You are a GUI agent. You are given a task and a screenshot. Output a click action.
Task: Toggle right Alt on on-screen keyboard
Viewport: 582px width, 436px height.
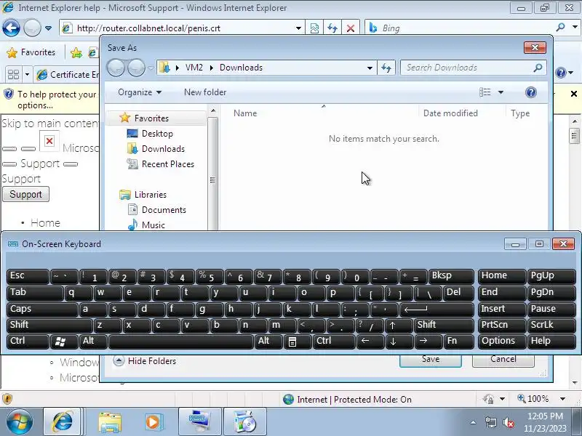pos(268,342)
